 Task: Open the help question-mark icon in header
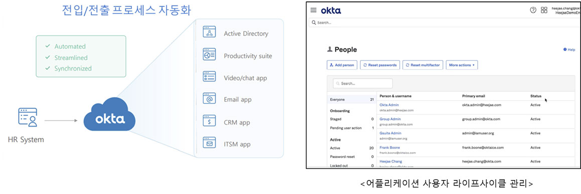pos(533,10)
